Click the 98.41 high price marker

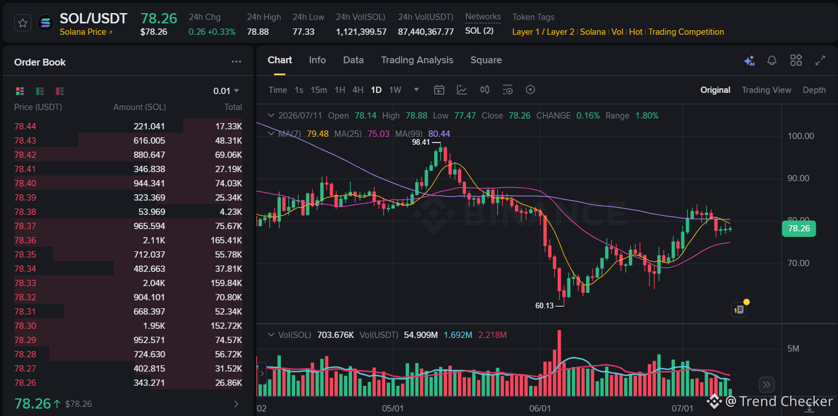pyautogui.click(x=421, y=142)
